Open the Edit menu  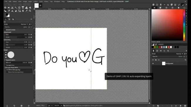click(10, 1)
